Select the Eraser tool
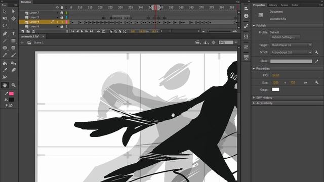Viewport: 324px width, 182px height. tap(14, 70)
